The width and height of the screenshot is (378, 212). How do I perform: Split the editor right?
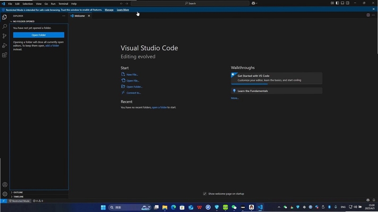pyautogui.click(x=368, y=15)
